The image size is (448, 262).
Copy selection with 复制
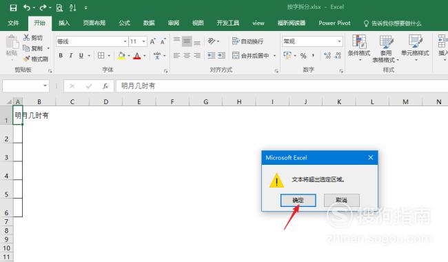(33, 48)
